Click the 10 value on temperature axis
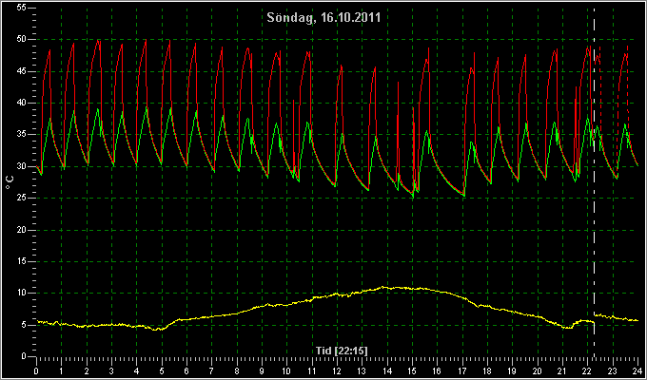Image resolution: width=647 pixels, height=380 pixels. (x=22, y=293)
